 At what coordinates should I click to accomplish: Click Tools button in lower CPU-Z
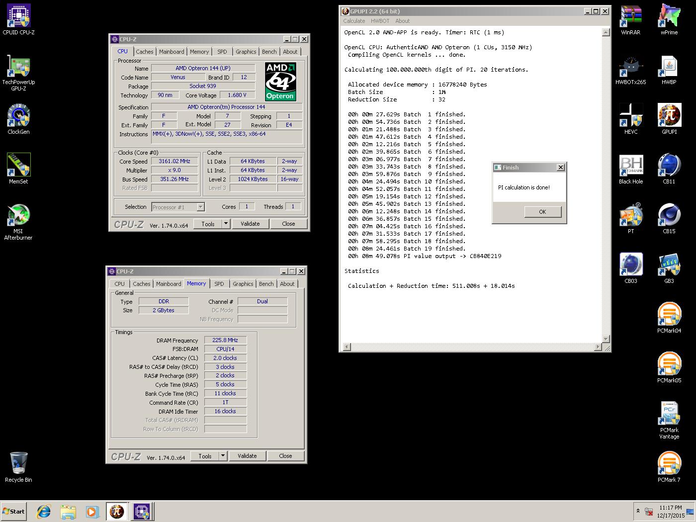point(205,456)
